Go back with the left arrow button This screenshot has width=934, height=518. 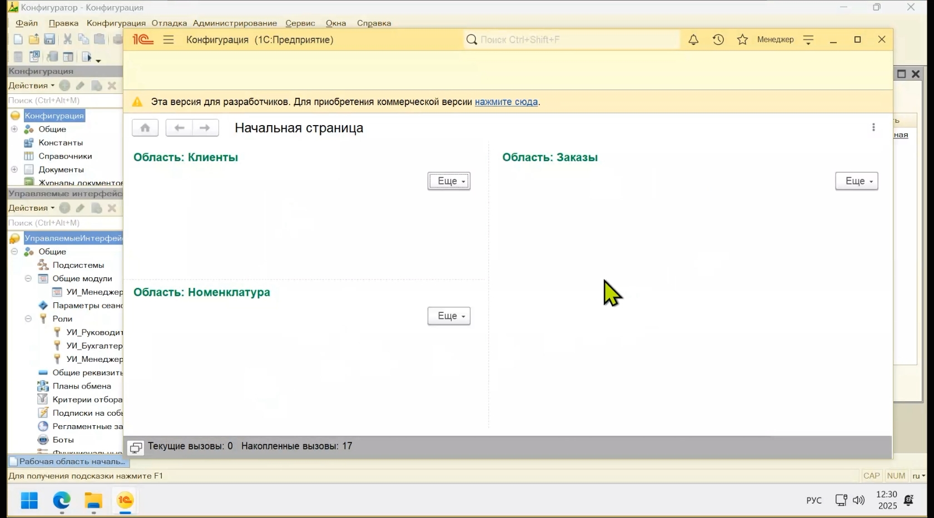pyautogui.click(x=179, y=128)
